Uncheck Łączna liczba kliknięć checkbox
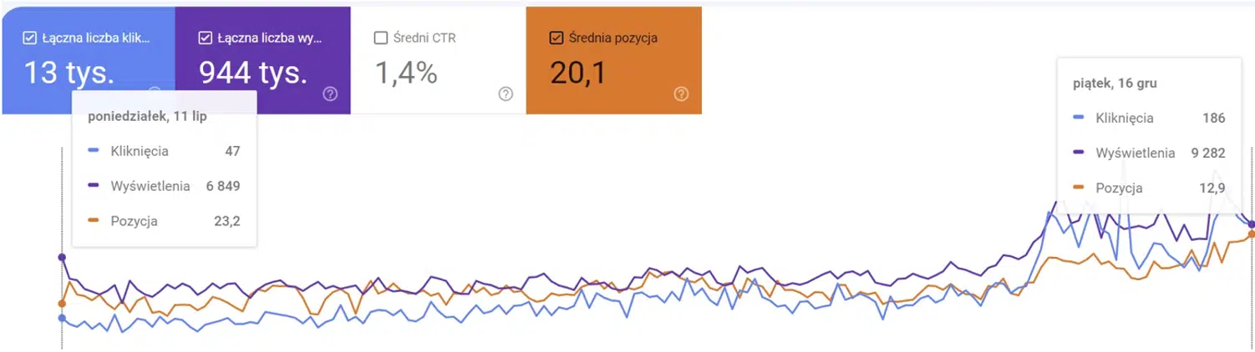The width and height of the screenshot is (1255, 352). coord(29,38)
